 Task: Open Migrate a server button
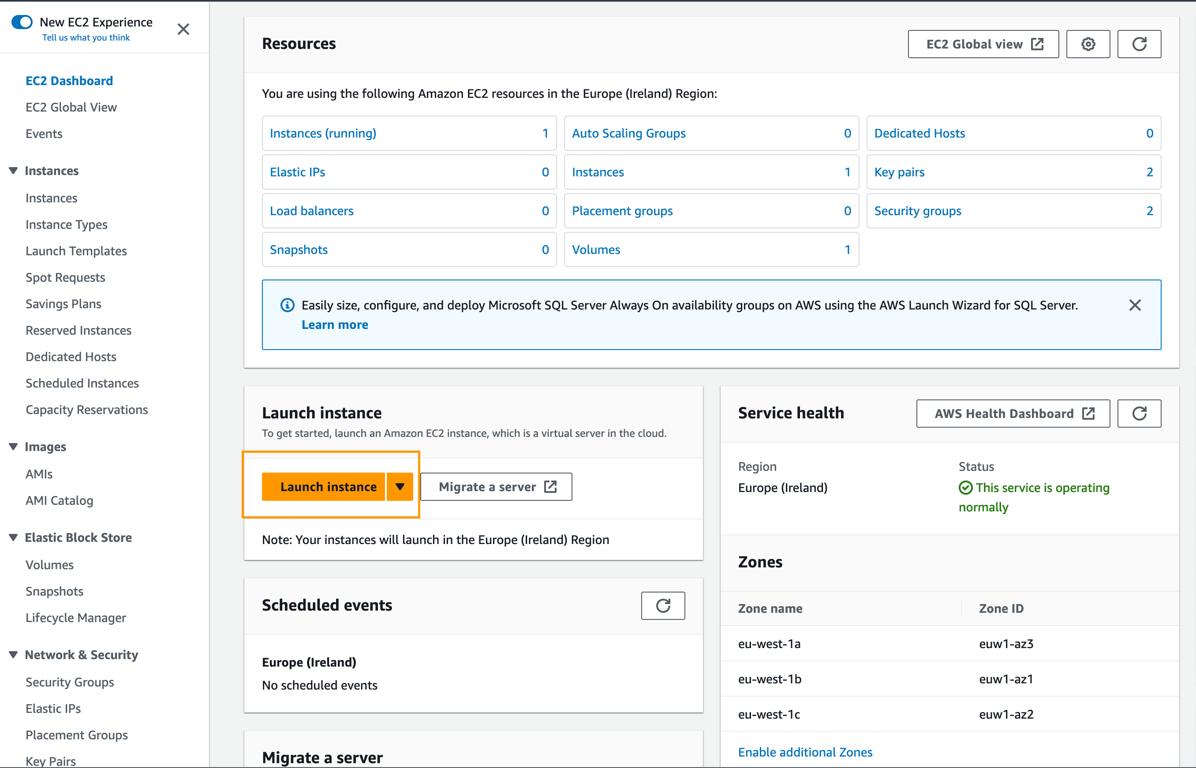(496, 487)
